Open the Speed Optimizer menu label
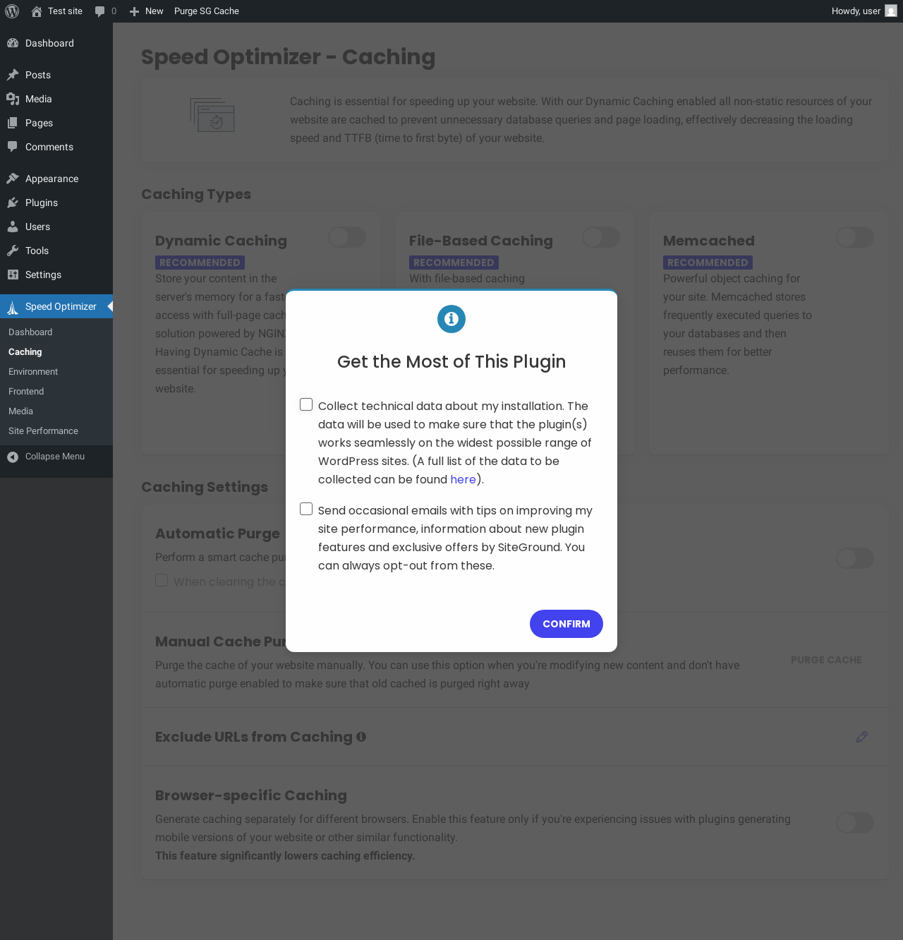The image size is (903, 940). coord(61,306)
